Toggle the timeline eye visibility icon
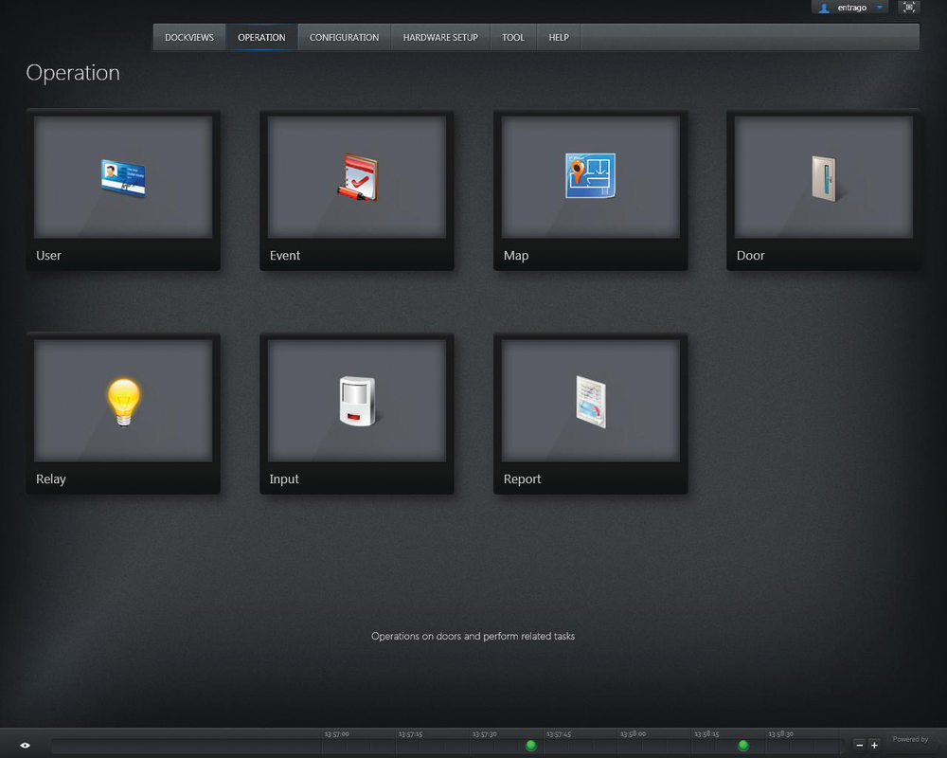 (x=25, y=746)
